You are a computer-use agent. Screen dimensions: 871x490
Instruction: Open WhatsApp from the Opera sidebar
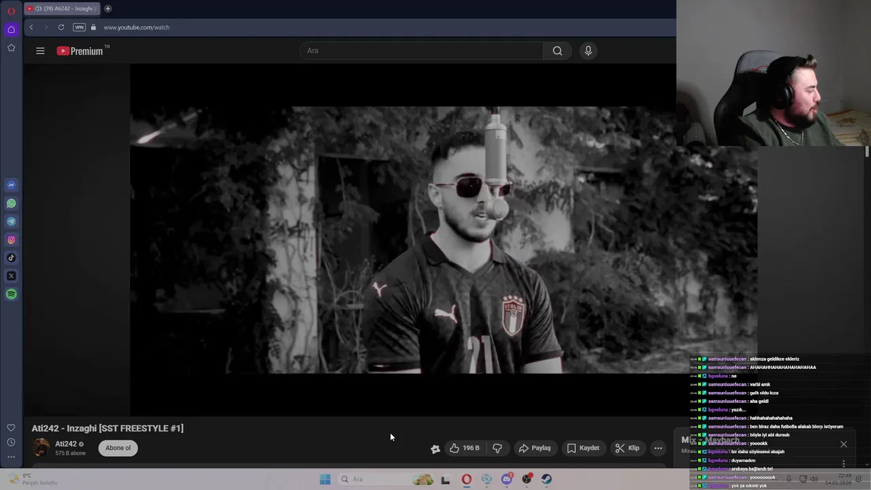point(11,203)
